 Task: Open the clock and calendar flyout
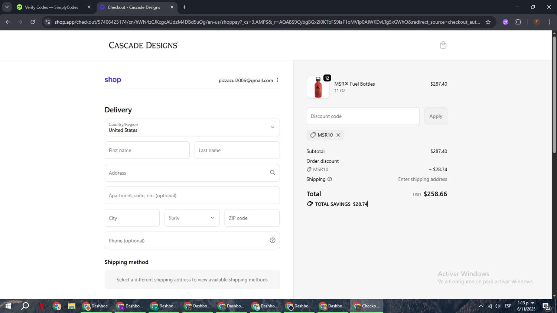point(526,306)
